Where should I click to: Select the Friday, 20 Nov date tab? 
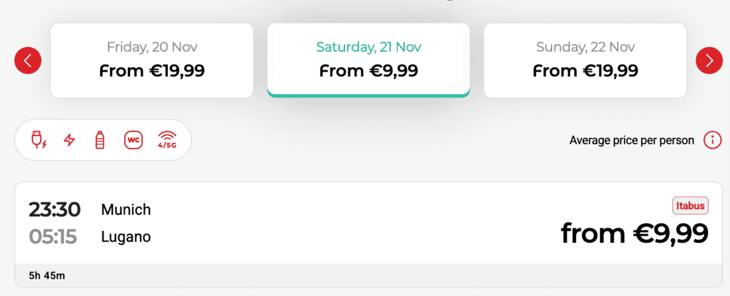point(152,60)
